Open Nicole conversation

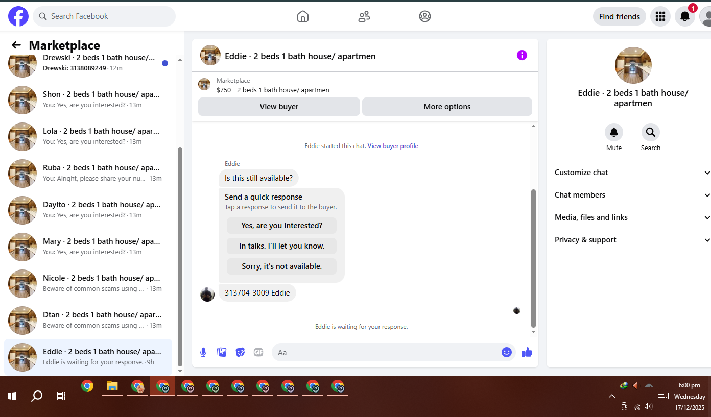click(x=88, y=283)
